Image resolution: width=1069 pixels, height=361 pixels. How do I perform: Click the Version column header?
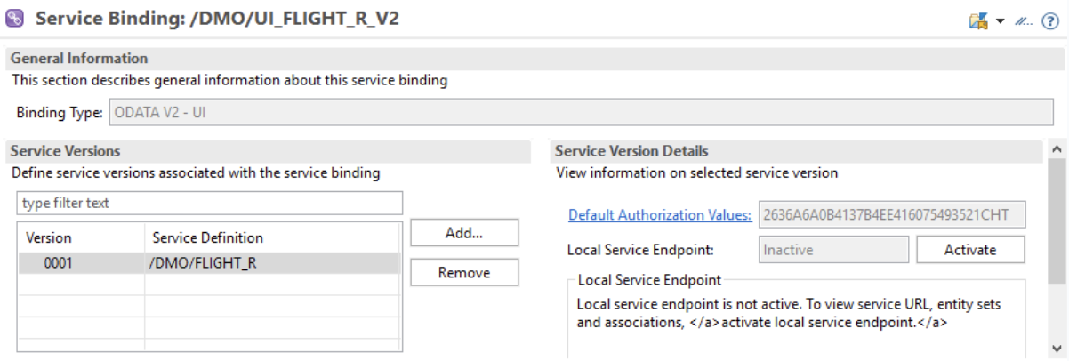(x=50, y=238)
